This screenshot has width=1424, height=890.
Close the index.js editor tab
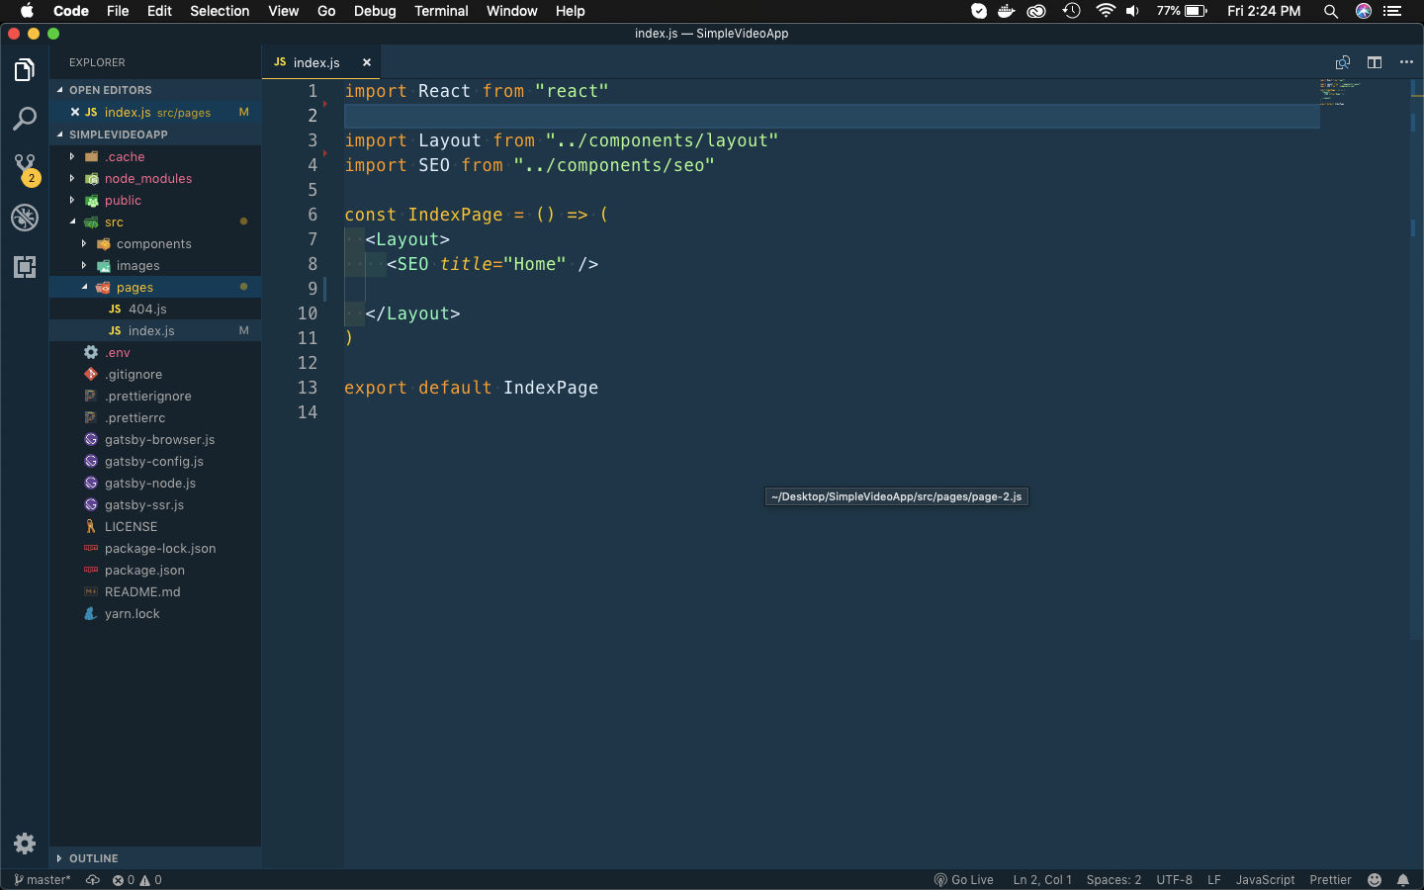click(367, 62)
